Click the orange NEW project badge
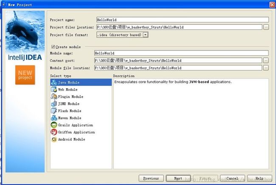276x185 pixels. point(25,75)
